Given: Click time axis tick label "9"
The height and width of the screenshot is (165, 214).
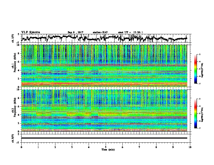Looking at the screenshot, I should click(173, 147).
